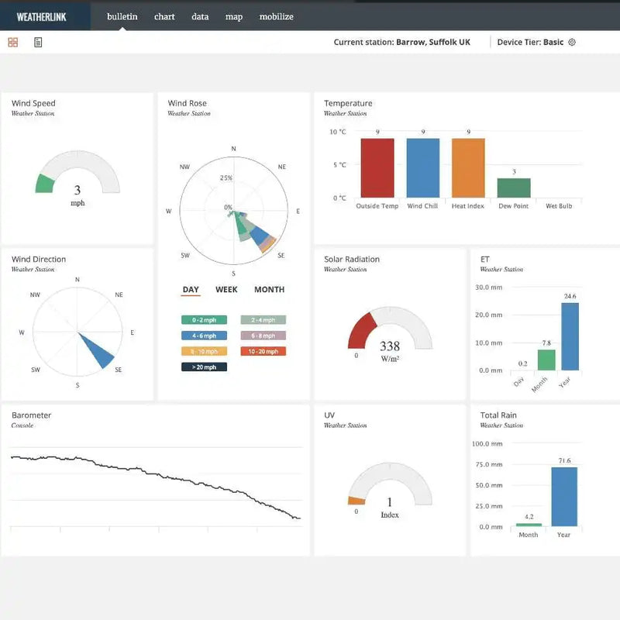Click the > 20 mph color swatch
Image resolution: width=620 pixels, height=620 pixels.
click(x=204, y=367)
